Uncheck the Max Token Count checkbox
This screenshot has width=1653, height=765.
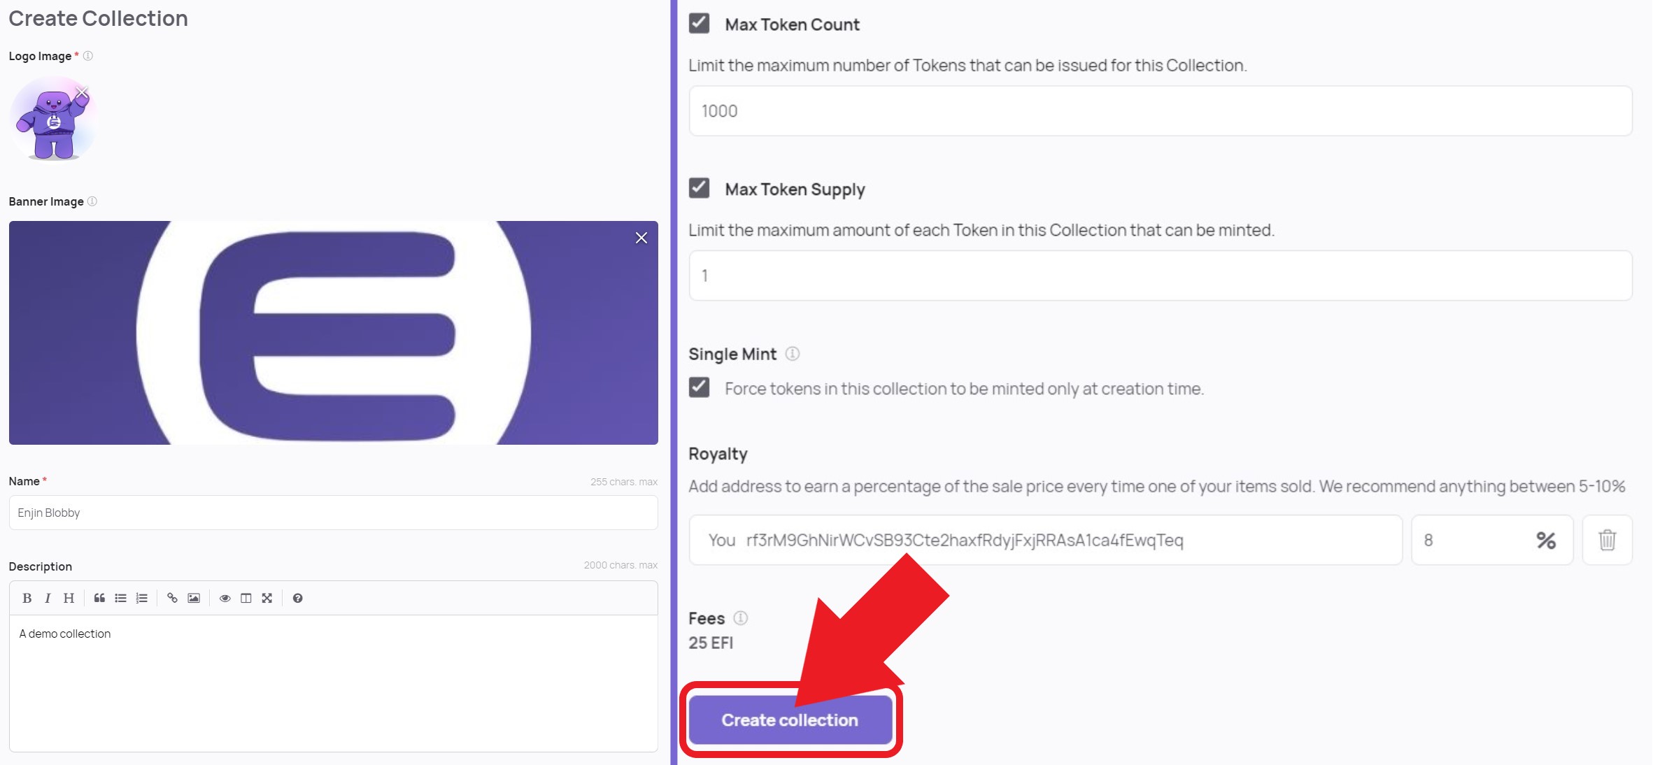click(699, 23)
